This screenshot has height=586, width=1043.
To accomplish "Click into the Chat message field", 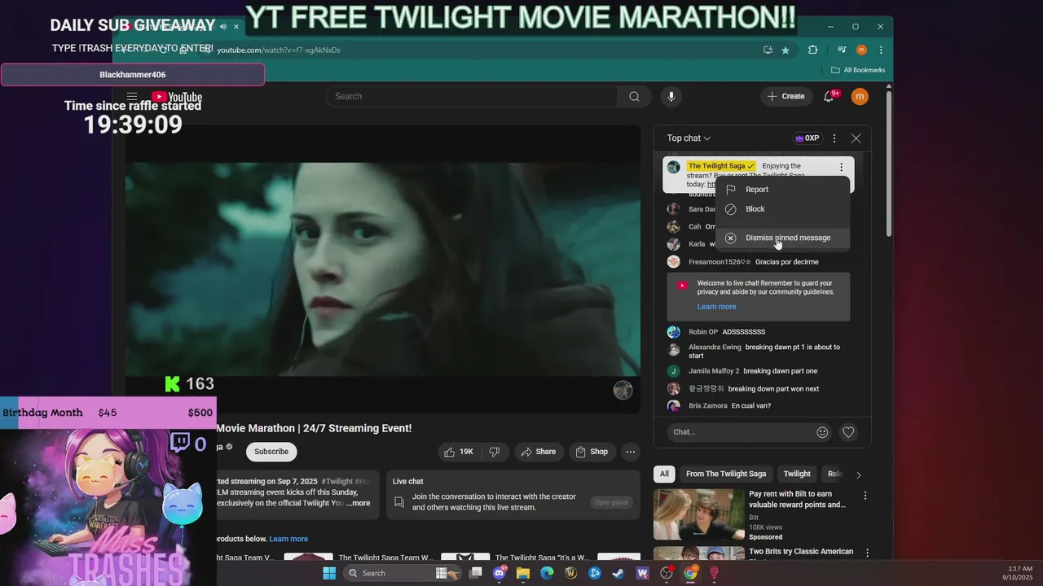I will (740, 432).
